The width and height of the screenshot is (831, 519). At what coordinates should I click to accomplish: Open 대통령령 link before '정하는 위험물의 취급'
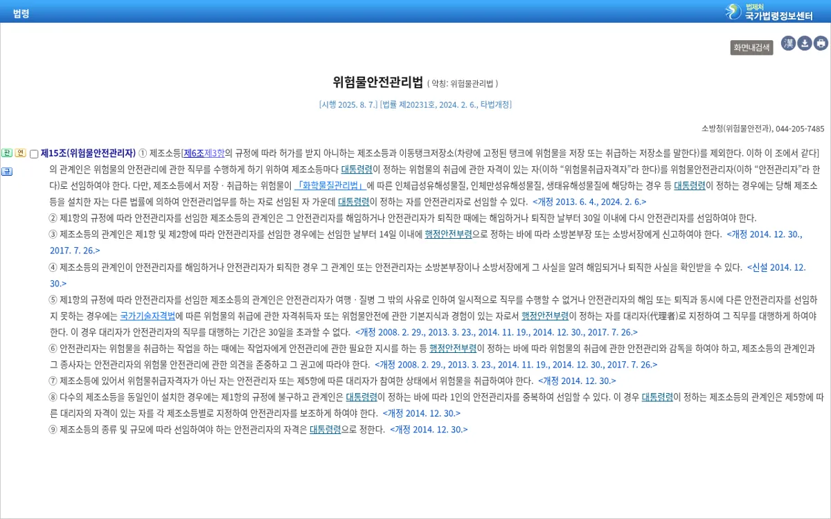[357, 169]
